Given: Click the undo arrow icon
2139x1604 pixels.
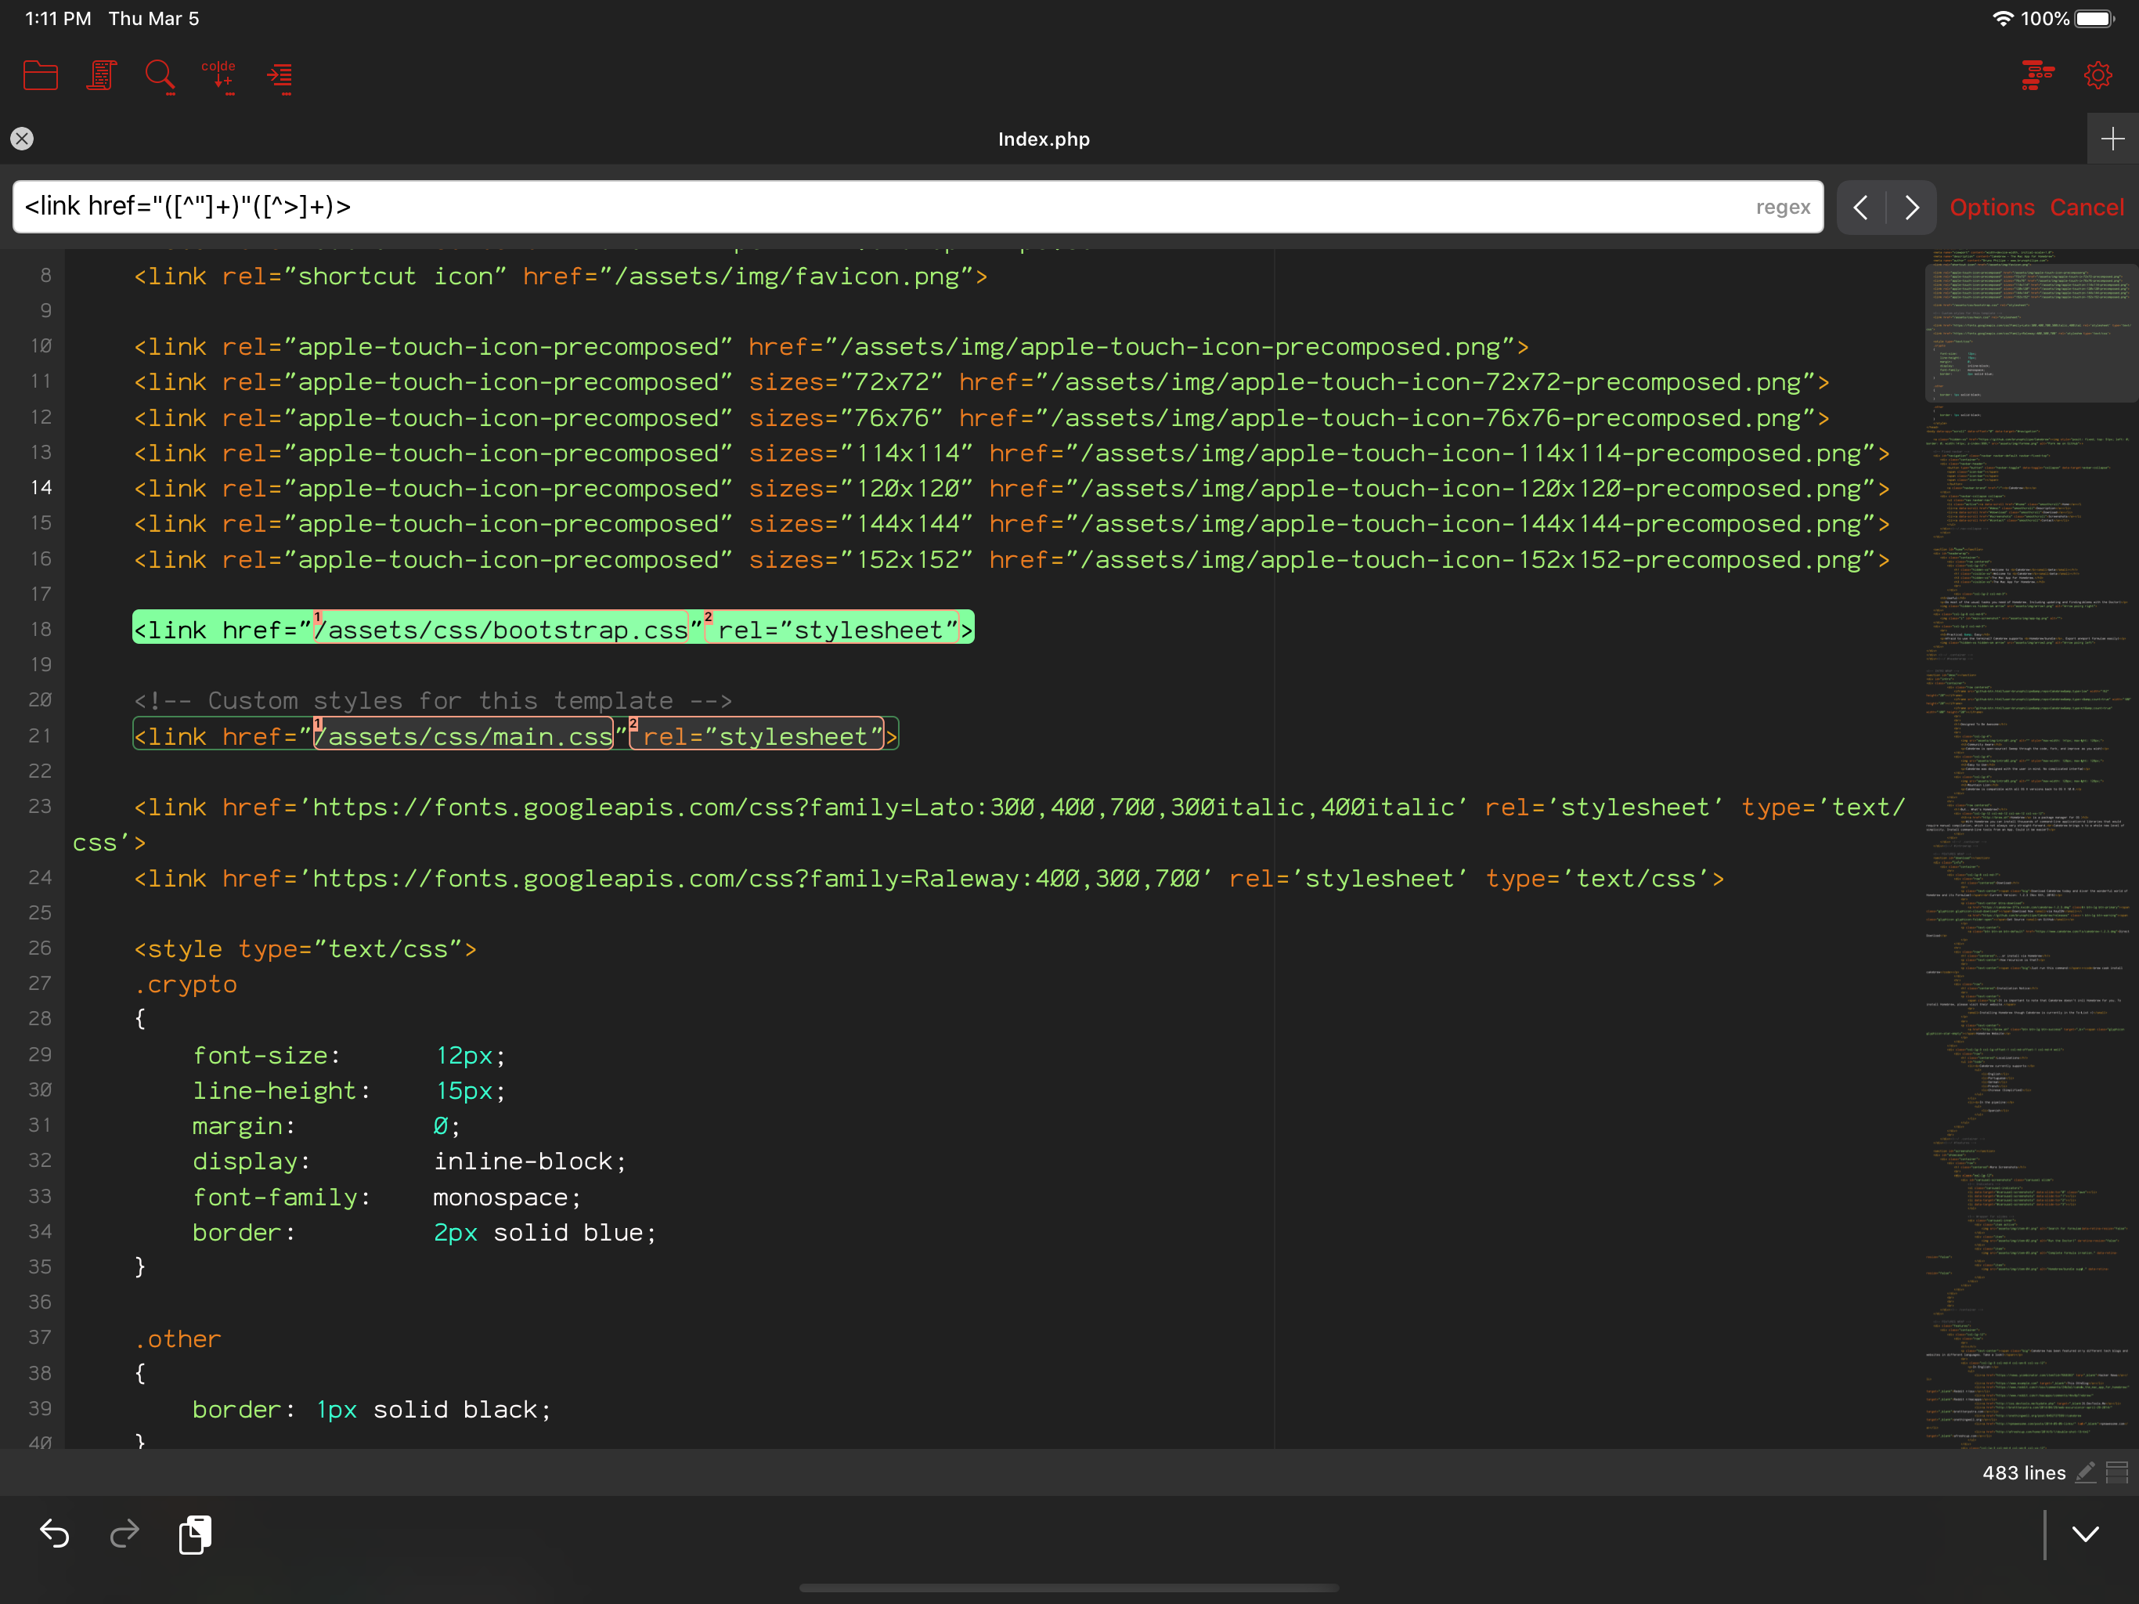Looking at the screenshot, I should (x=54, y=1534).
